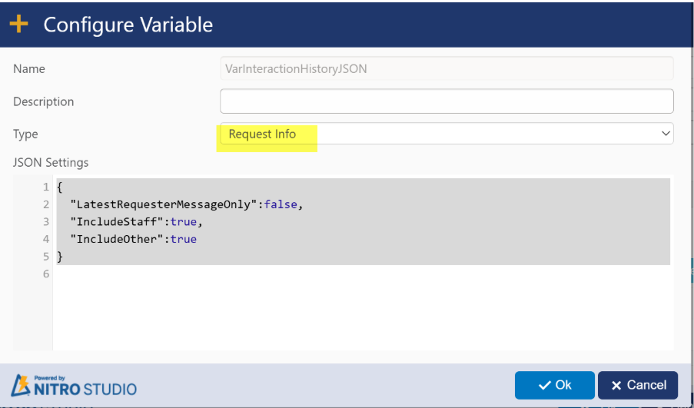
Task: Click the "LatestRequesterMessageOnly" key in editor
Action: [x=164, y=204]
